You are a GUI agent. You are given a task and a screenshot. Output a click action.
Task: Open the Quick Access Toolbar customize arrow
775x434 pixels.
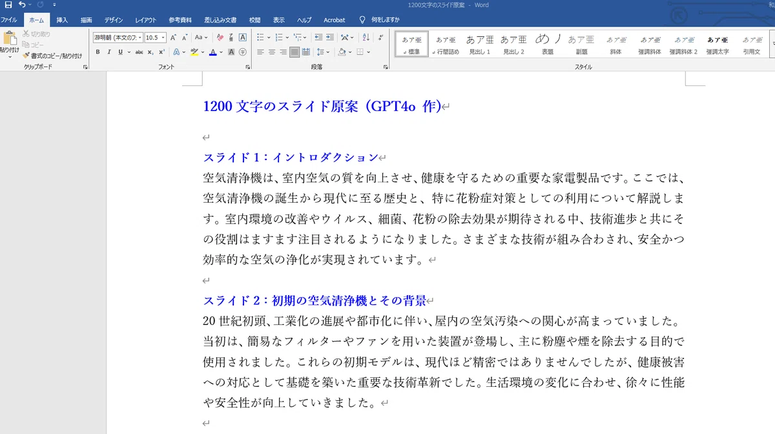coord(55,5)
